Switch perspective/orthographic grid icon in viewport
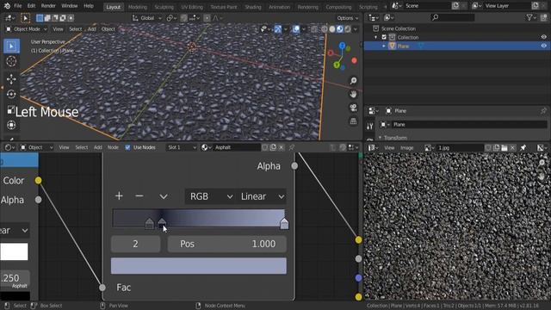 tap(353, 121)
